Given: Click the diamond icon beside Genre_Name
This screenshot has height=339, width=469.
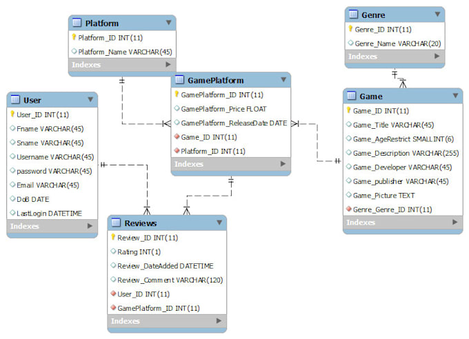Looking at the screenshot, I should pos(350,43).
